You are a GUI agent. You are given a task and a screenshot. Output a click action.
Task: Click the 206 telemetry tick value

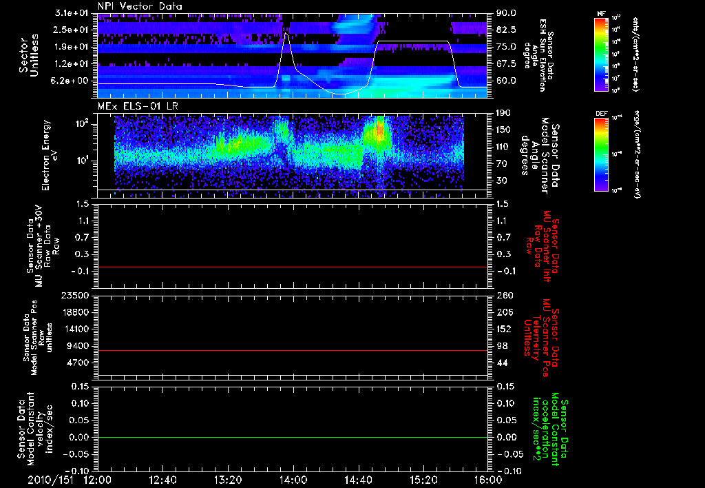tap(504, 312)
